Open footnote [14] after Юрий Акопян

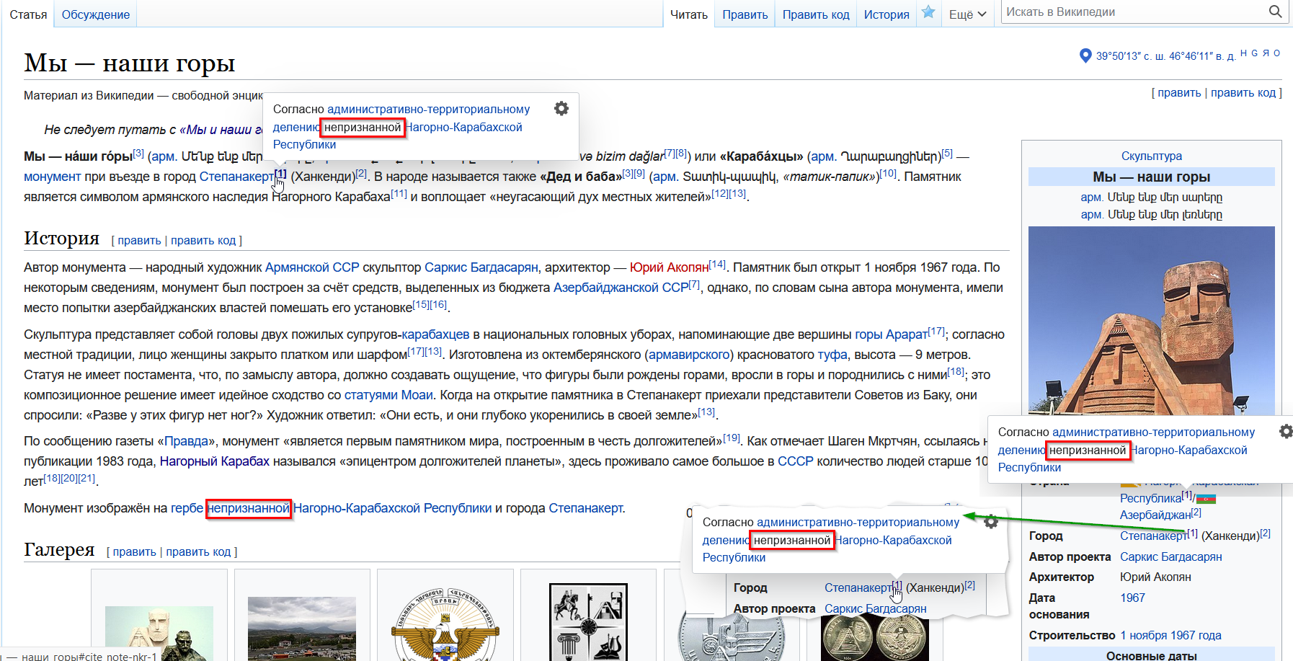coord(717,265)
